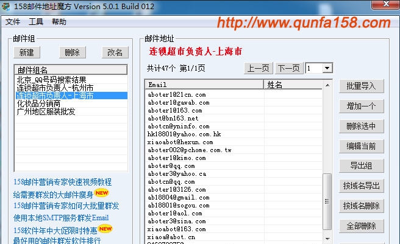Click 增加一个 button
Image resolution: width=400 pixels, height=244 pixels.
[x=361, y=106]
